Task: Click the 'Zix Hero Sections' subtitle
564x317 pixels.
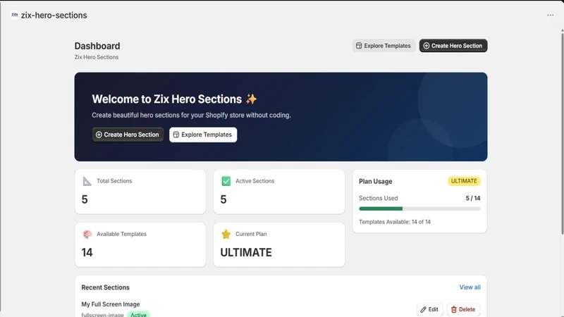Action: pyautogui.click(x=97, y=57)
